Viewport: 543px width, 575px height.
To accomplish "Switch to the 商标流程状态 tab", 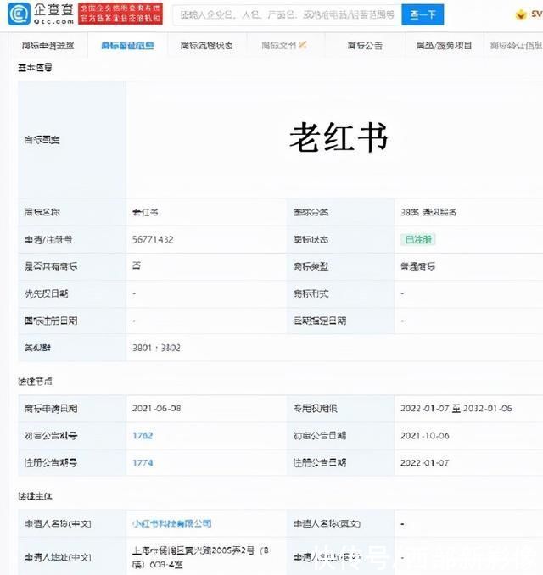I will click(206, 46).
